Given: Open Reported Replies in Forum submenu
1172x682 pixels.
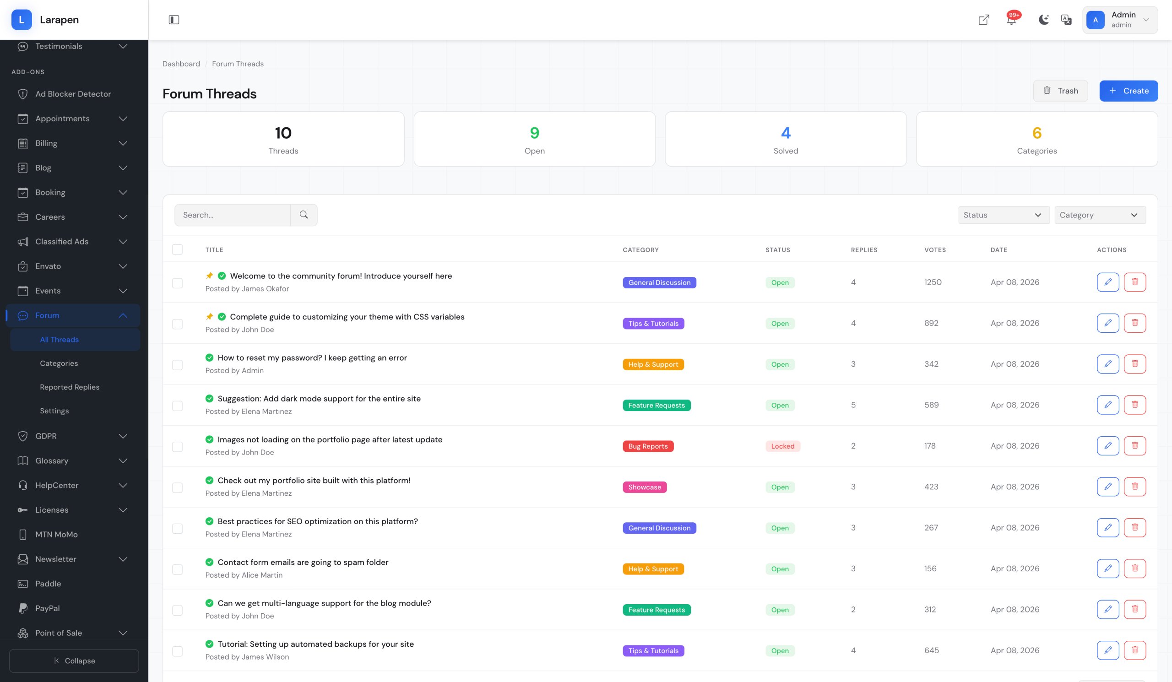Looking at the screenshot, I should pyautogui.click(x=70, y=387).
